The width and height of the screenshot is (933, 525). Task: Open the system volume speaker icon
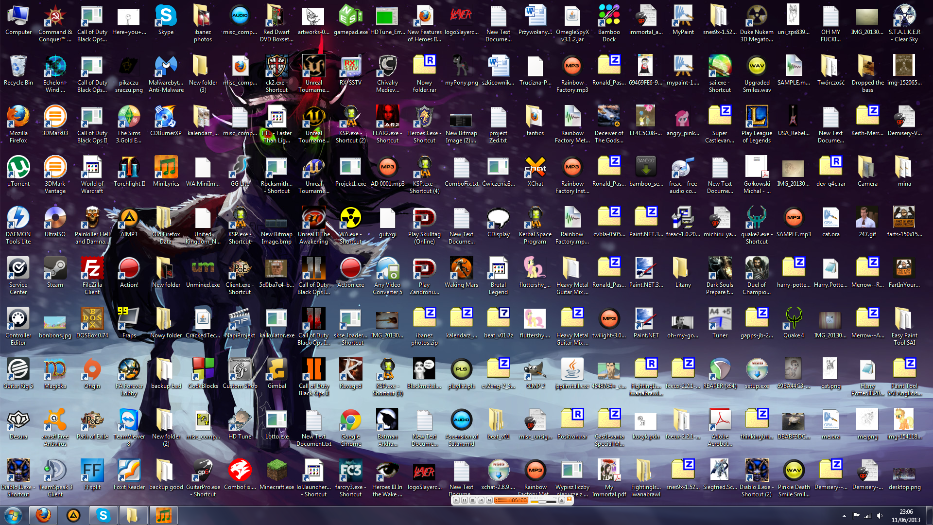tap(880, 515)
